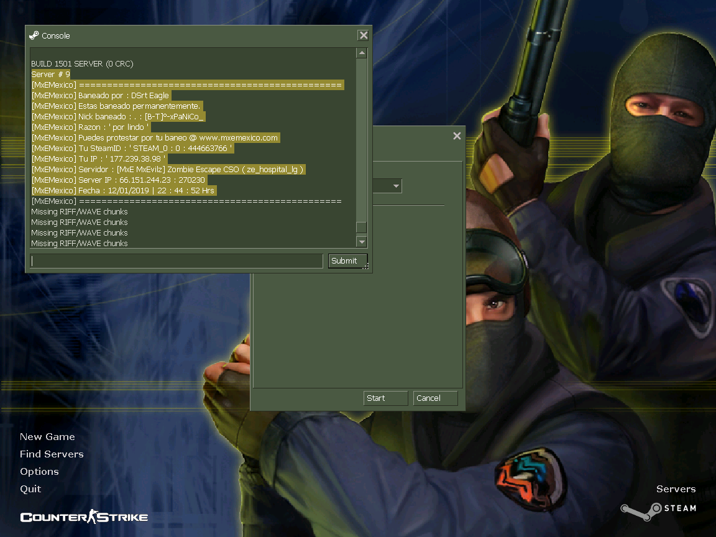716x537 pixels.
Task: Click the Steam icon in Console title bar
Action: point(34,35)
